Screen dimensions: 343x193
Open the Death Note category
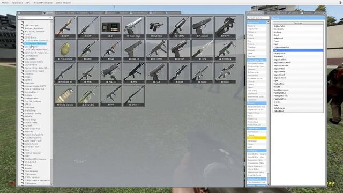[x=29, y=83]
